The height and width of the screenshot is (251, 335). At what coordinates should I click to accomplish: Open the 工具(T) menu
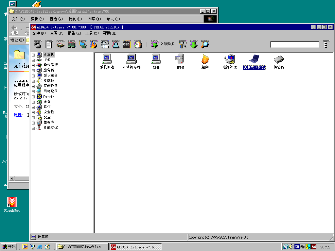[92, 33]
